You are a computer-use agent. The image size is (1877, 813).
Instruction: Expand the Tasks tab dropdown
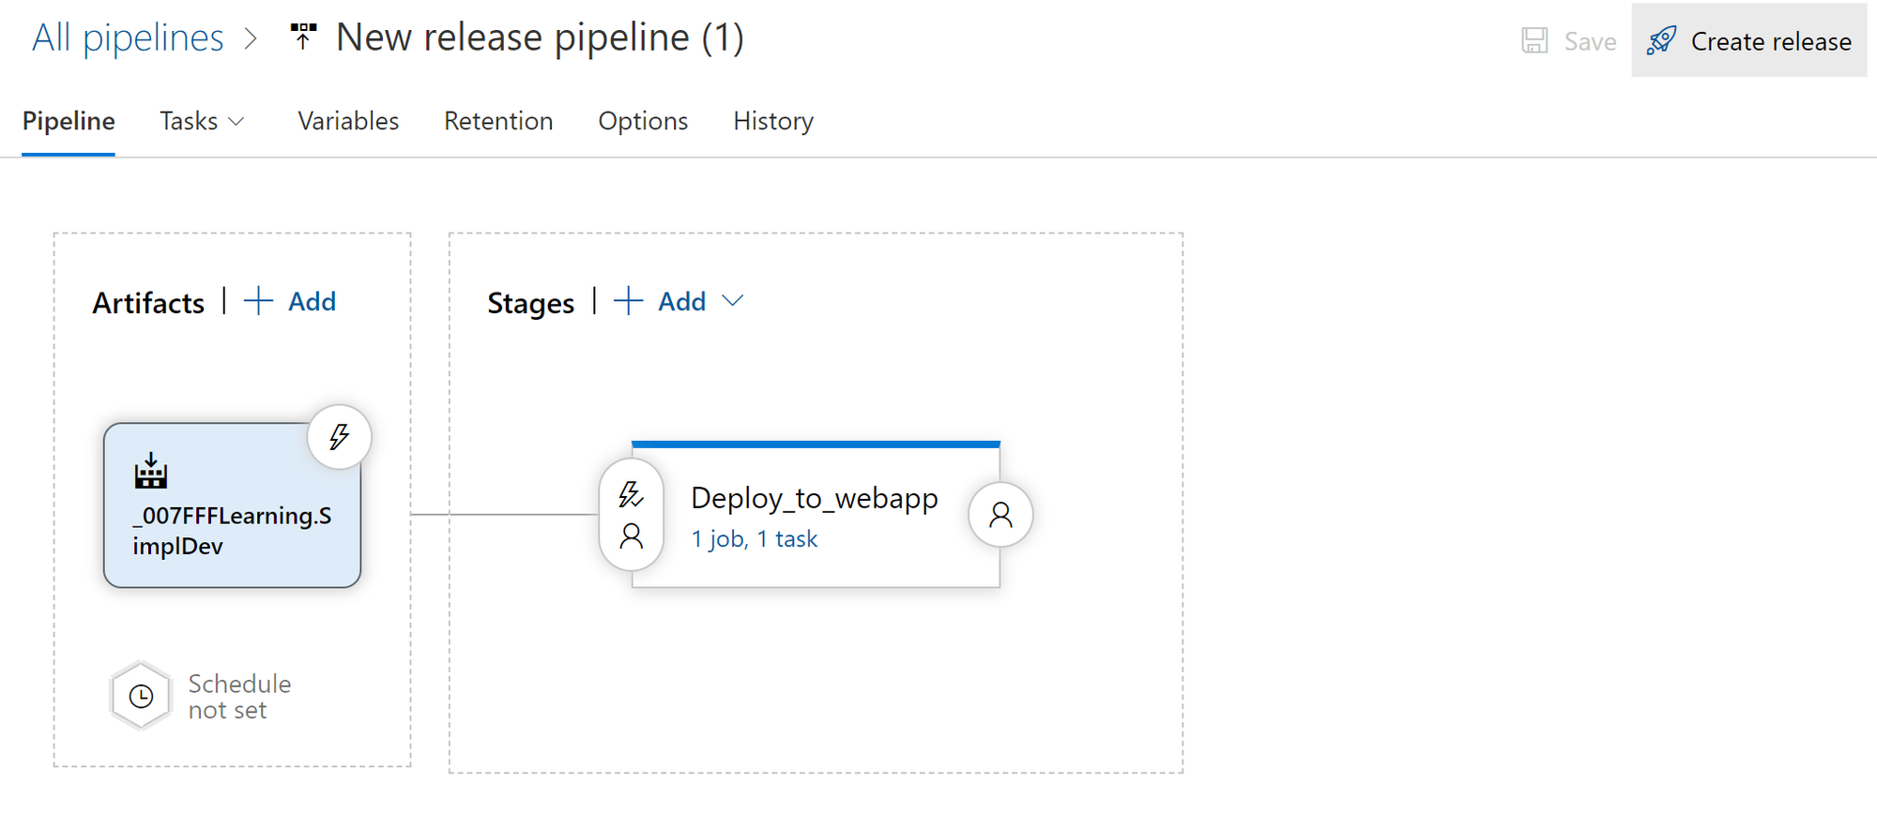click(237, 121)
